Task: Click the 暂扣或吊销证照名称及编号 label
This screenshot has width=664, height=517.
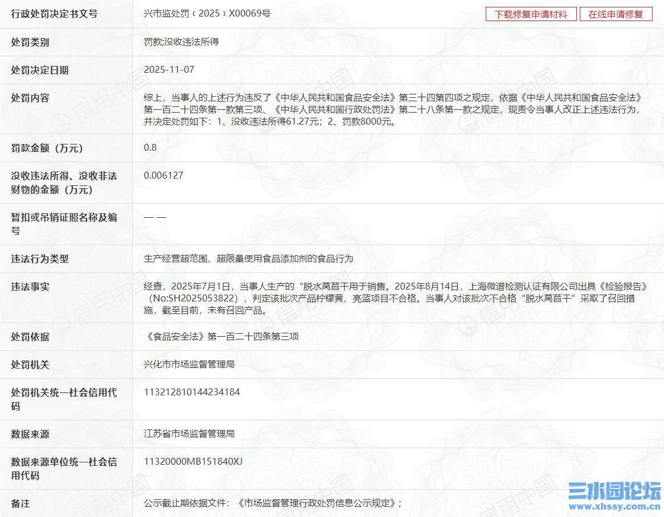Action: 64,224
